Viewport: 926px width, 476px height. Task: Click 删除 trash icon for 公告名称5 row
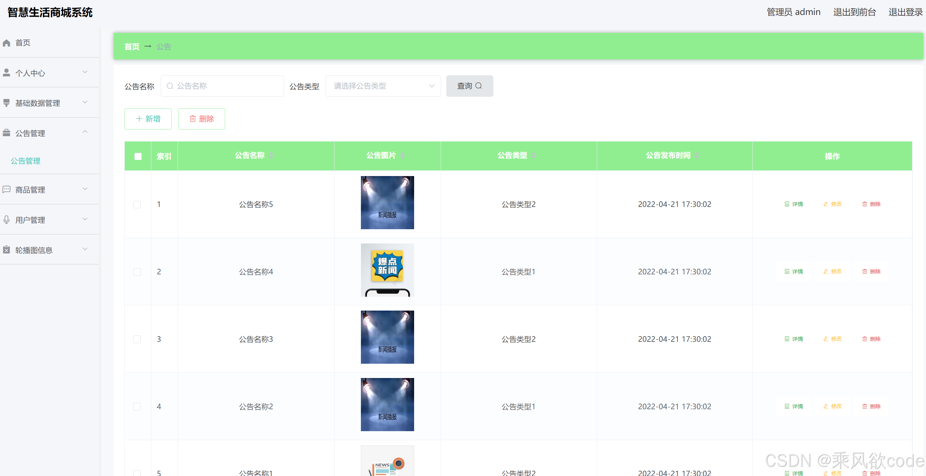click(864, 204)
